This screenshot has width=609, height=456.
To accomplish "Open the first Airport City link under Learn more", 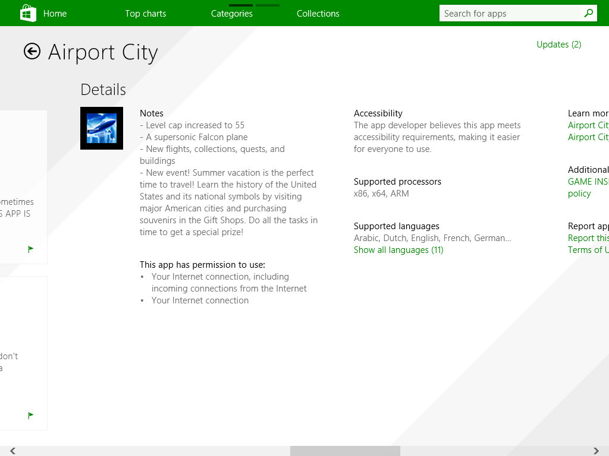I will [588, 125].
